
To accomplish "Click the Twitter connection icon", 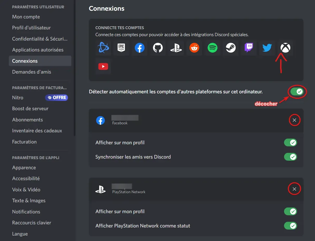I will [267, 48].
